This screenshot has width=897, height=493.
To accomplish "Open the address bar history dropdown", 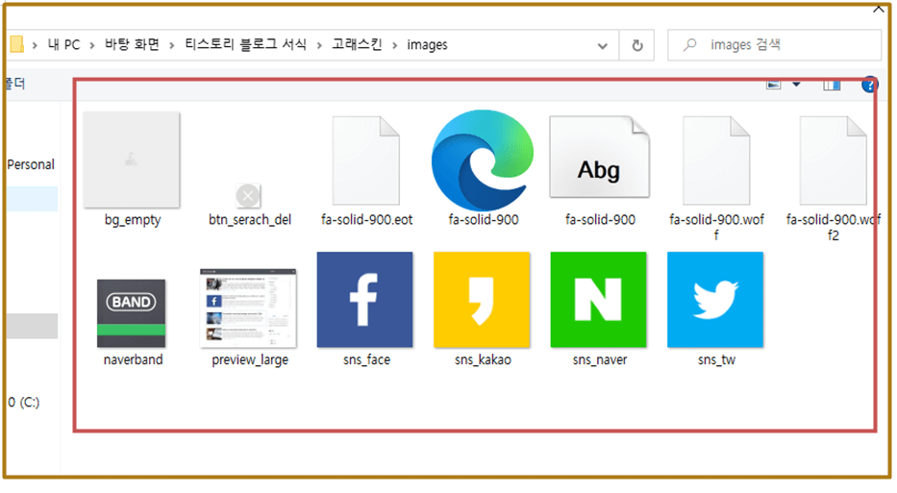I will pos(603,46).
